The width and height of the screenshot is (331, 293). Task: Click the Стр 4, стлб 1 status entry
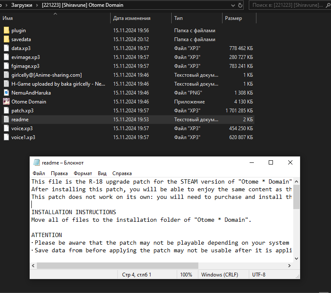[x=136, y=275]
